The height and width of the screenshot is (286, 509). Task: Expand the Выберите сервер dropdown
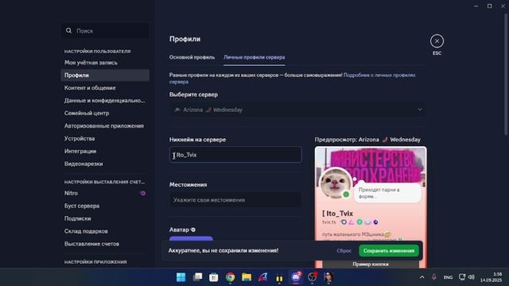tap(297, 110)
